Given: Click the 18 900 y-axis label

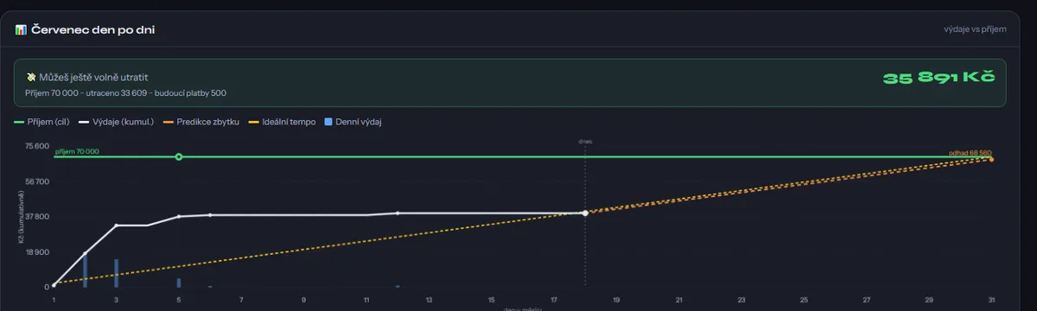Looking at the screenshot, I should tap(37, 252).
